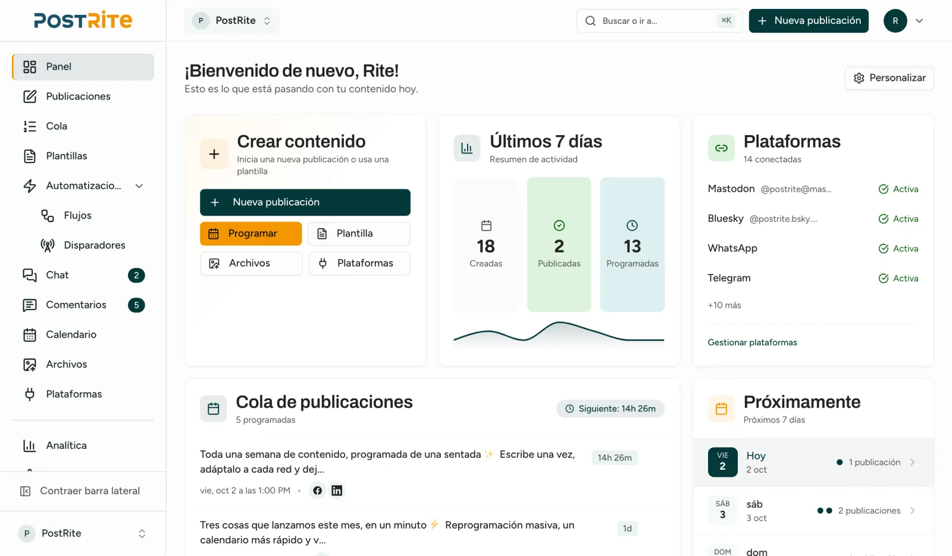Viewport: 952px width, 556px height.
Task: Click the Contraer barra lateral icon
Action: [26, 491]
